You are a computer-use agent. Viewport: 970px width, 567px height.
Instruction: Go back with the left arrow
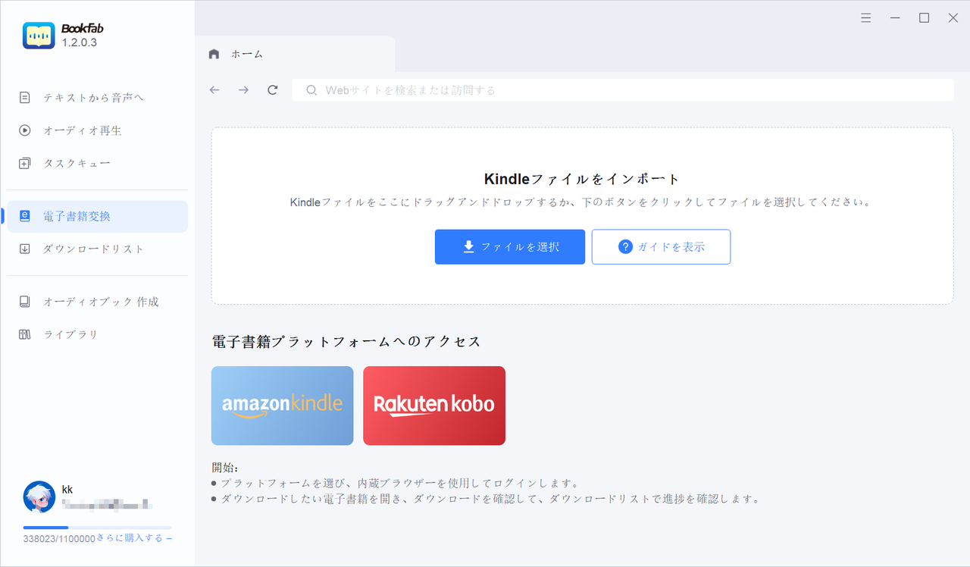214,90
